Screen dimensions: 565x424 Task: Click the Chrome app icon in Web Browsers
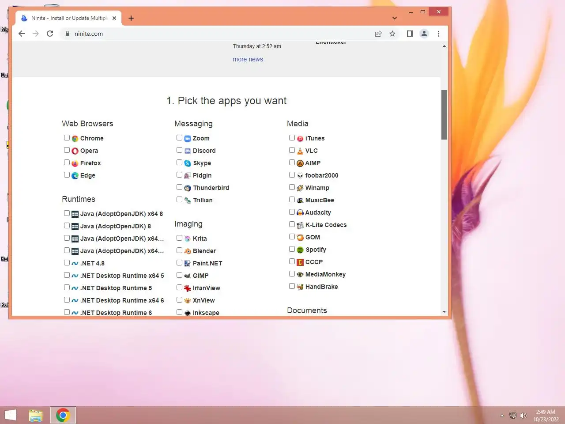point(75,139)
